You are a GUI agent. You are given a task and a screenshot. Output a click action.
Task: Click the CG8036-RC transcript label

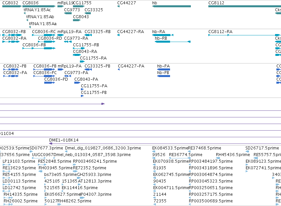[x=44, y=32]
